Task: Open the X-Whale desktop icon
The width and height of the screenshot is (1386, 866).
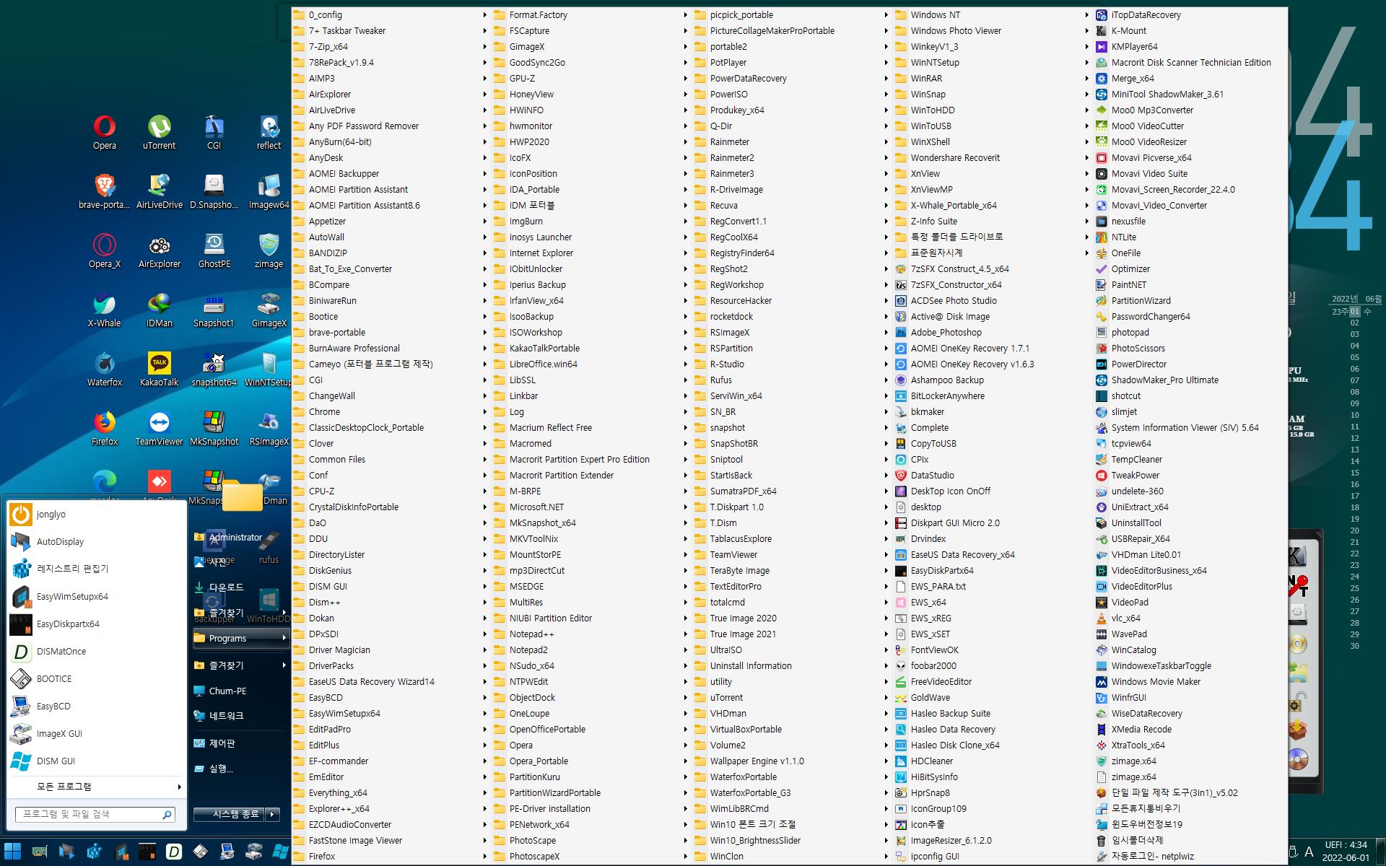Action: (x=105, y=310)
